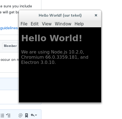
Task: Click the Hello World! heading
Action: [x=52, y=38]
